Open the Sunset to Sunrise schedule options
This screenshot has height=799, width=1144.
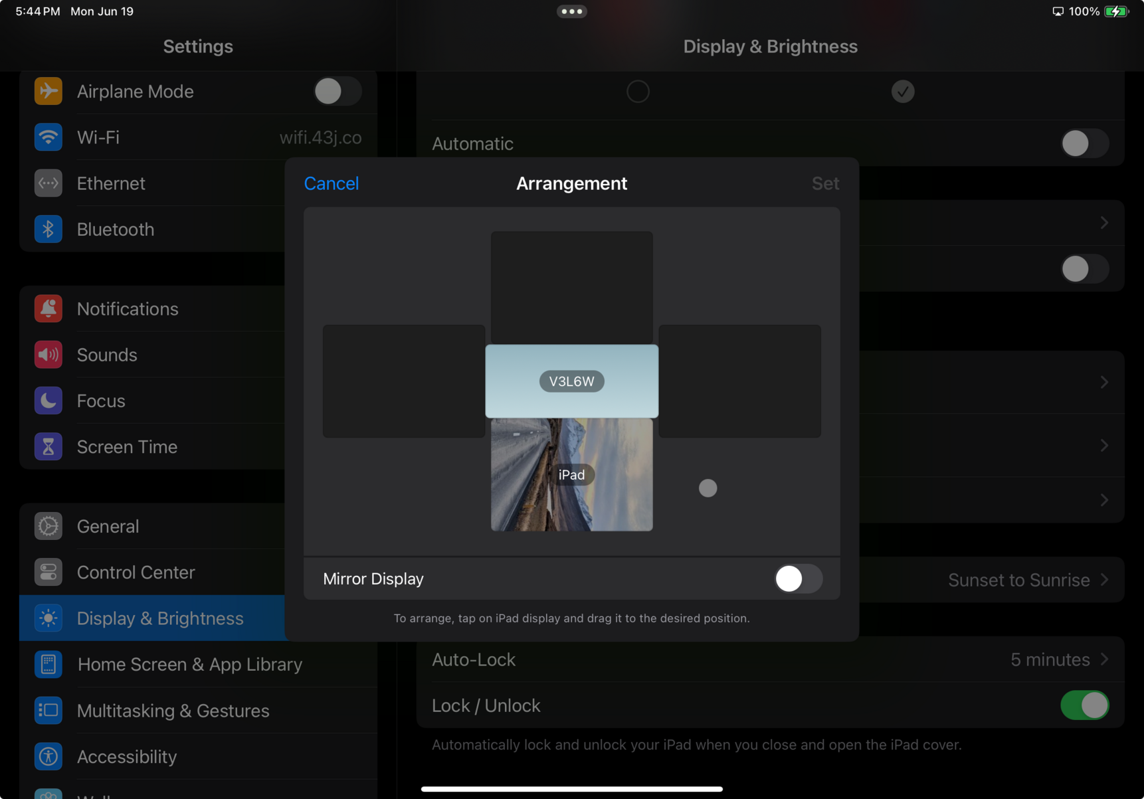coord(1019,579)
